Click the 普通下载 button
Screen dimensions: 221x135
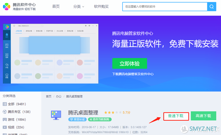tap(176, 116)
